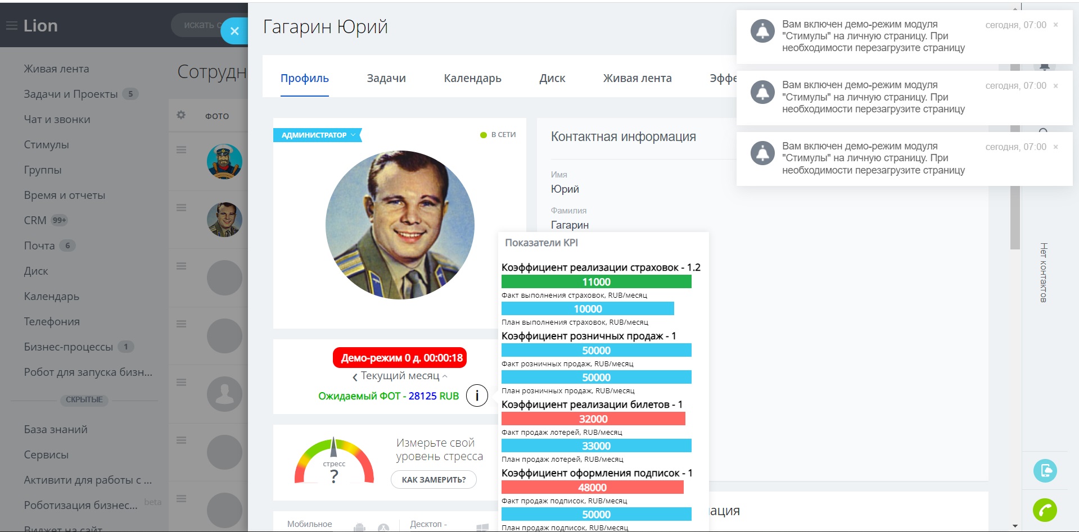The height and width of the screenshot is (532, 1079).
Task: Switch to the Задачи tab
Action: [386, 78]
